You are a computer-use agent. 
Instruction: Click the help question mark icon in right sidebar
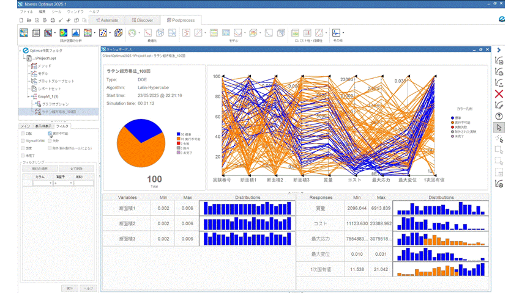point(499,116)
